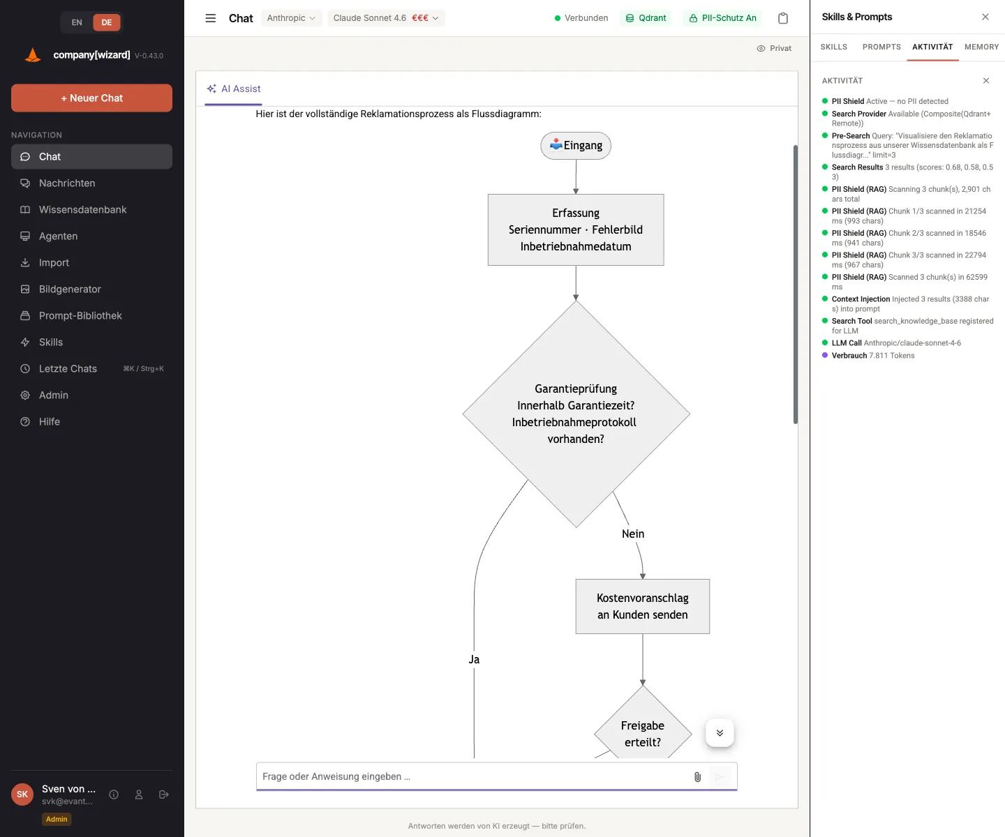
Task: Select Chat in the navigation
Action: coord(91,157)
